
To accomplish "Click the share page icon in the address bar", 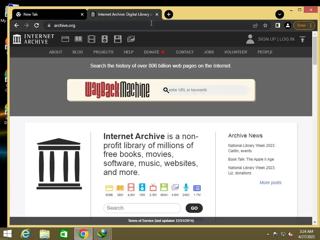I will coord(255,25).
